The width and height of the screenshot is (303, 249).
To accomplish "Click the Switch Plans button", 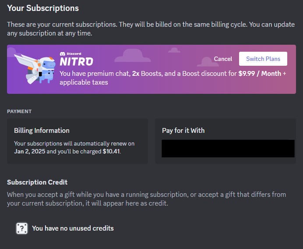I will [263, 59].
